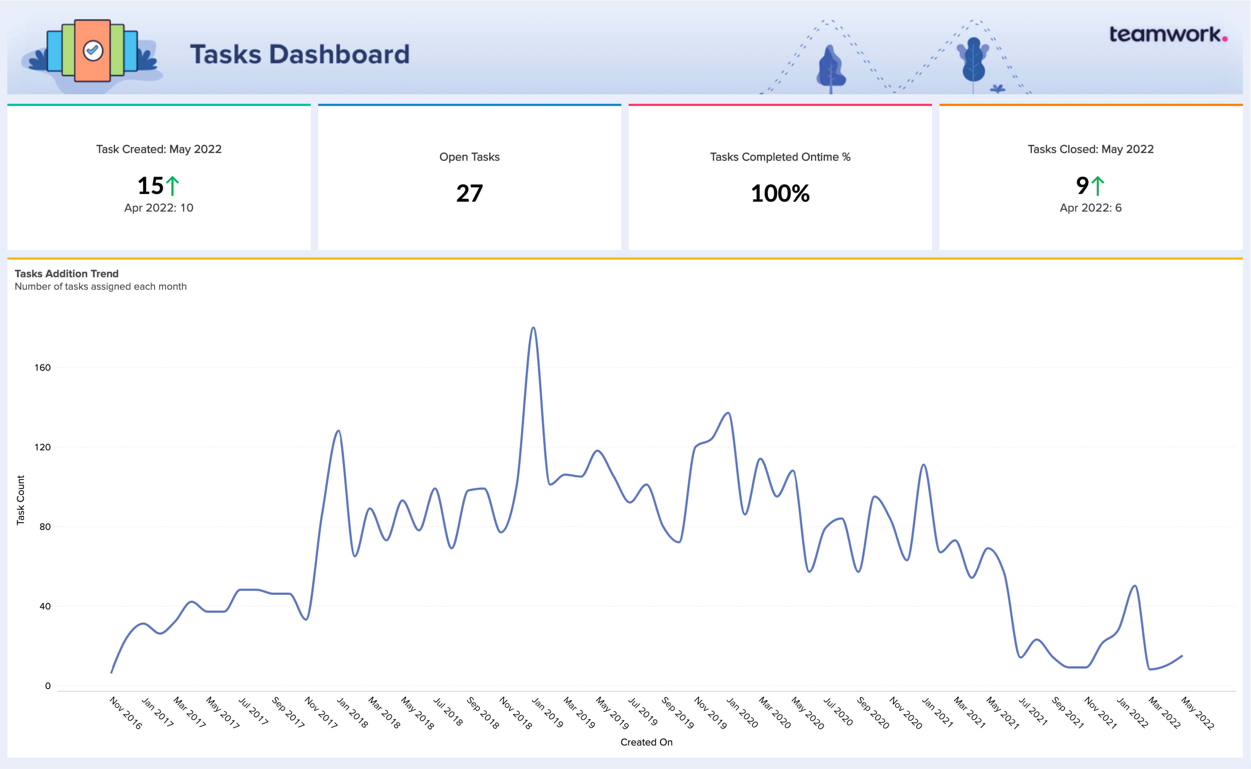Click the Apr 2022: 6 comparison text
The height and width of the screenshot is (769, 1251).
[1090, 208]
